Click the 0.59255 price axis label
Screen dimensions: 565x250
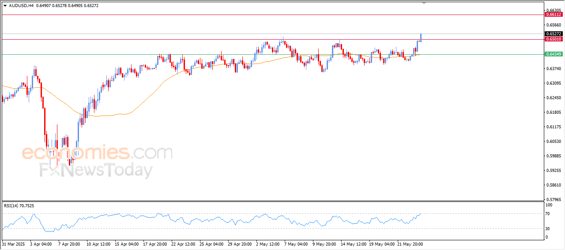point(554,171)
